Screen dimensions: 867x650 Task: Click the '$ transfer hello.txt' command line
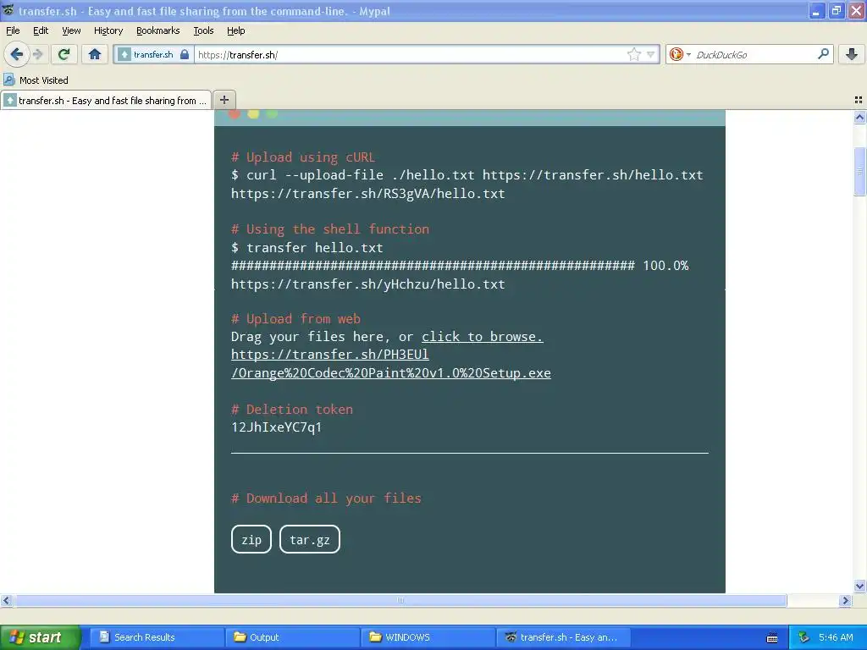click(306, 248)
